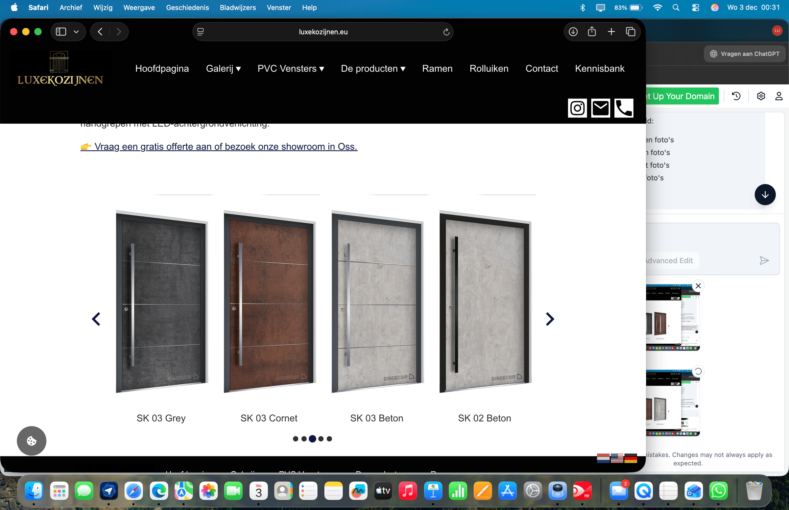Click the Vragen aan ChatGPT button
The width and height of the screenshot is (789, 510).
point(744,54)
